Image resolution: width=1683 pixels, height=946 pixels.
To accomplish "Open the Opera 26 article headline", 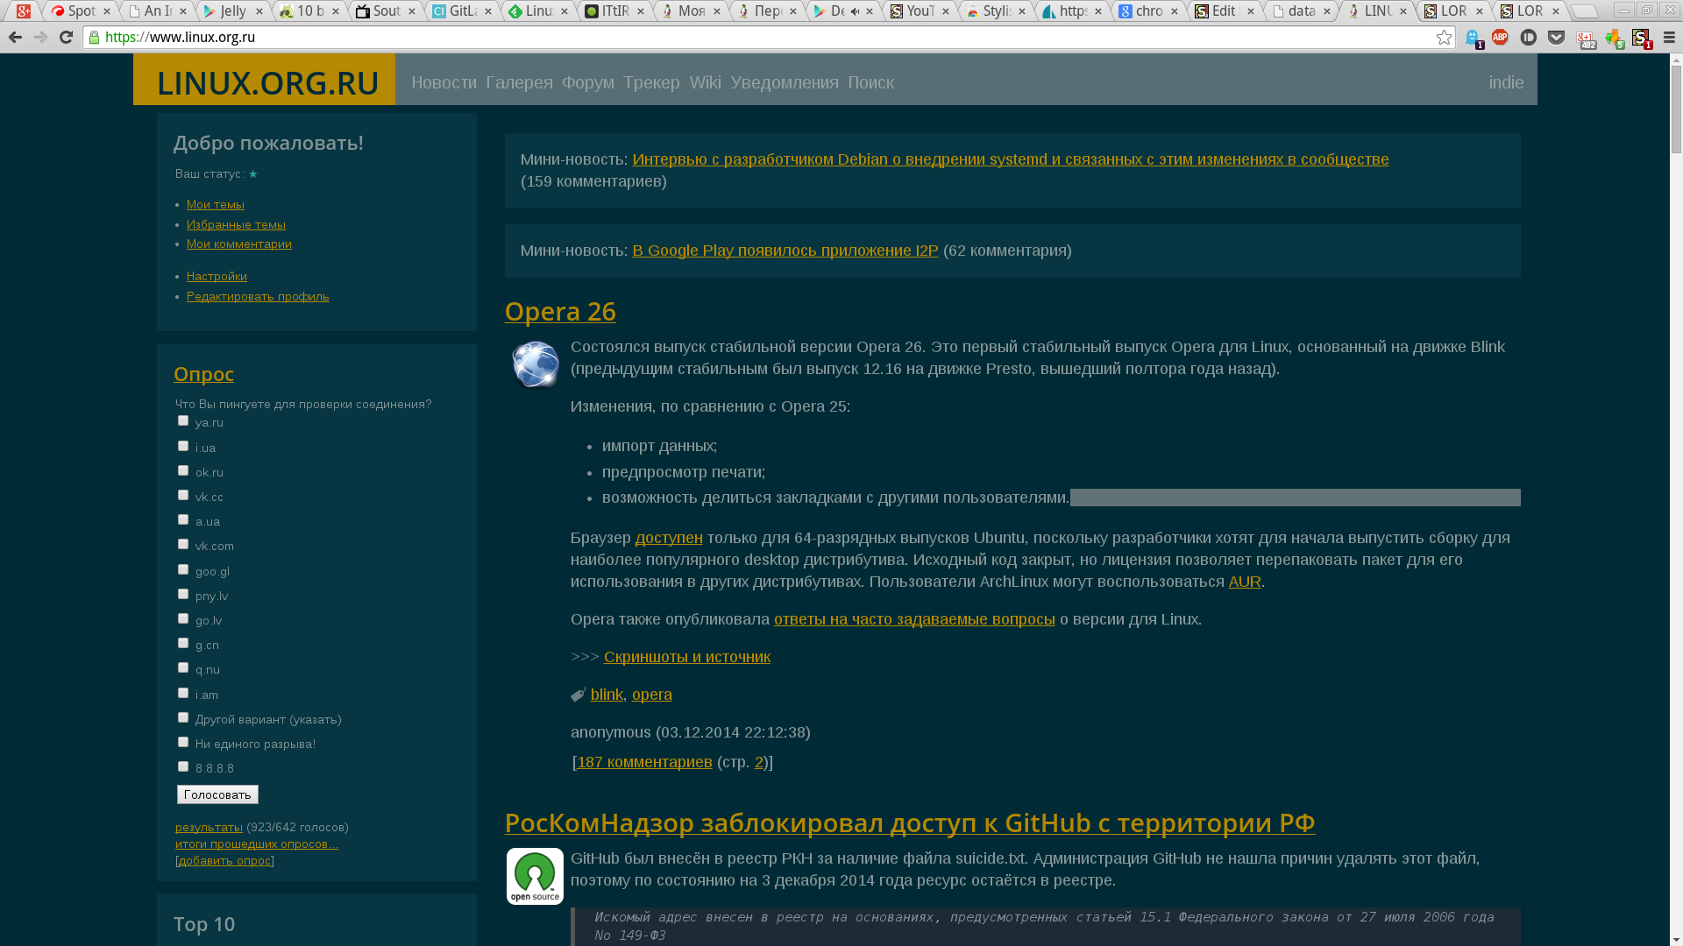I will (x=560, y=311).
